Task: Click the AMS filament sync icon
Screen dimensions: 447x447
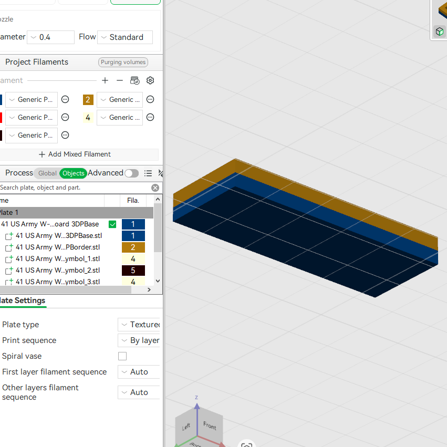Action: pyautogui.click(x=135, y=80)
